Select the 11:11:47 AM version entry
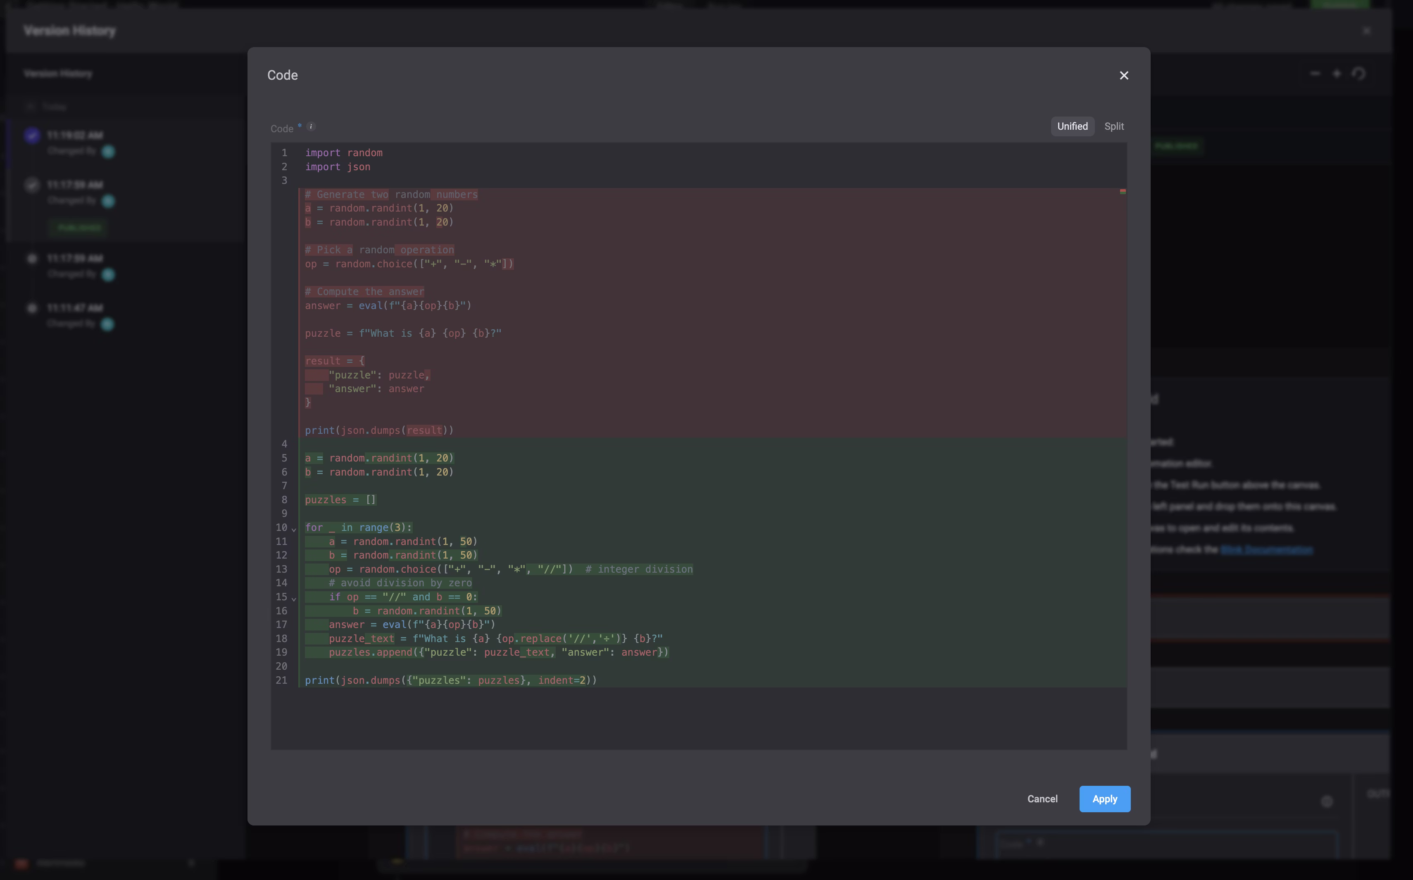 [x=74, y=308]
